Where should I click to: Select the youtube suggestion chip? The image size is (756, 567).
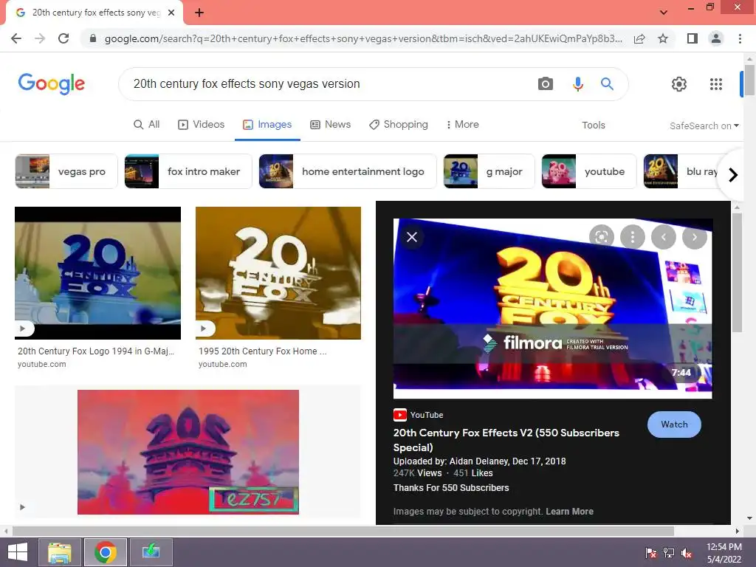[x=588, y=171]
